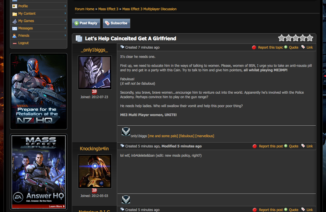Click the topic page icon beside thread title
The width and height of the screenshot is (326, 212).
click(x=79, y=38)
